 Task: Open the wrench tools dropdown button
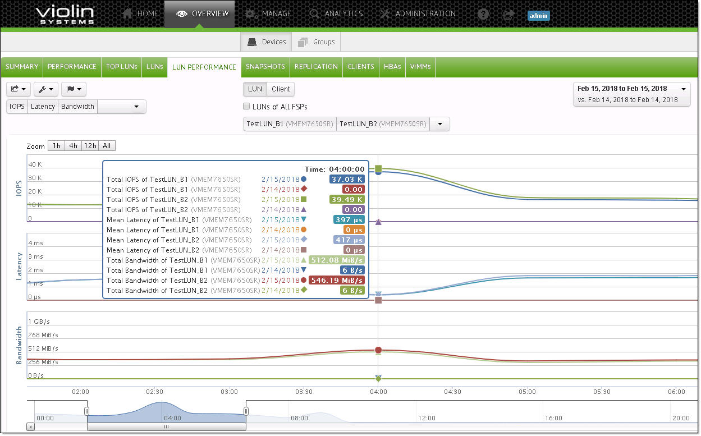[x=46, y=89]
